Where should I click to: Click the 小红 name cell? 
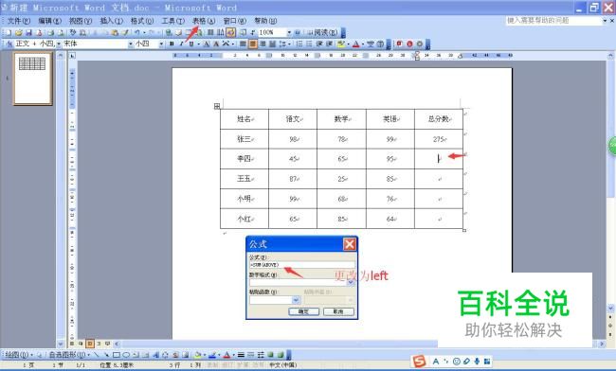pos(245,219)
